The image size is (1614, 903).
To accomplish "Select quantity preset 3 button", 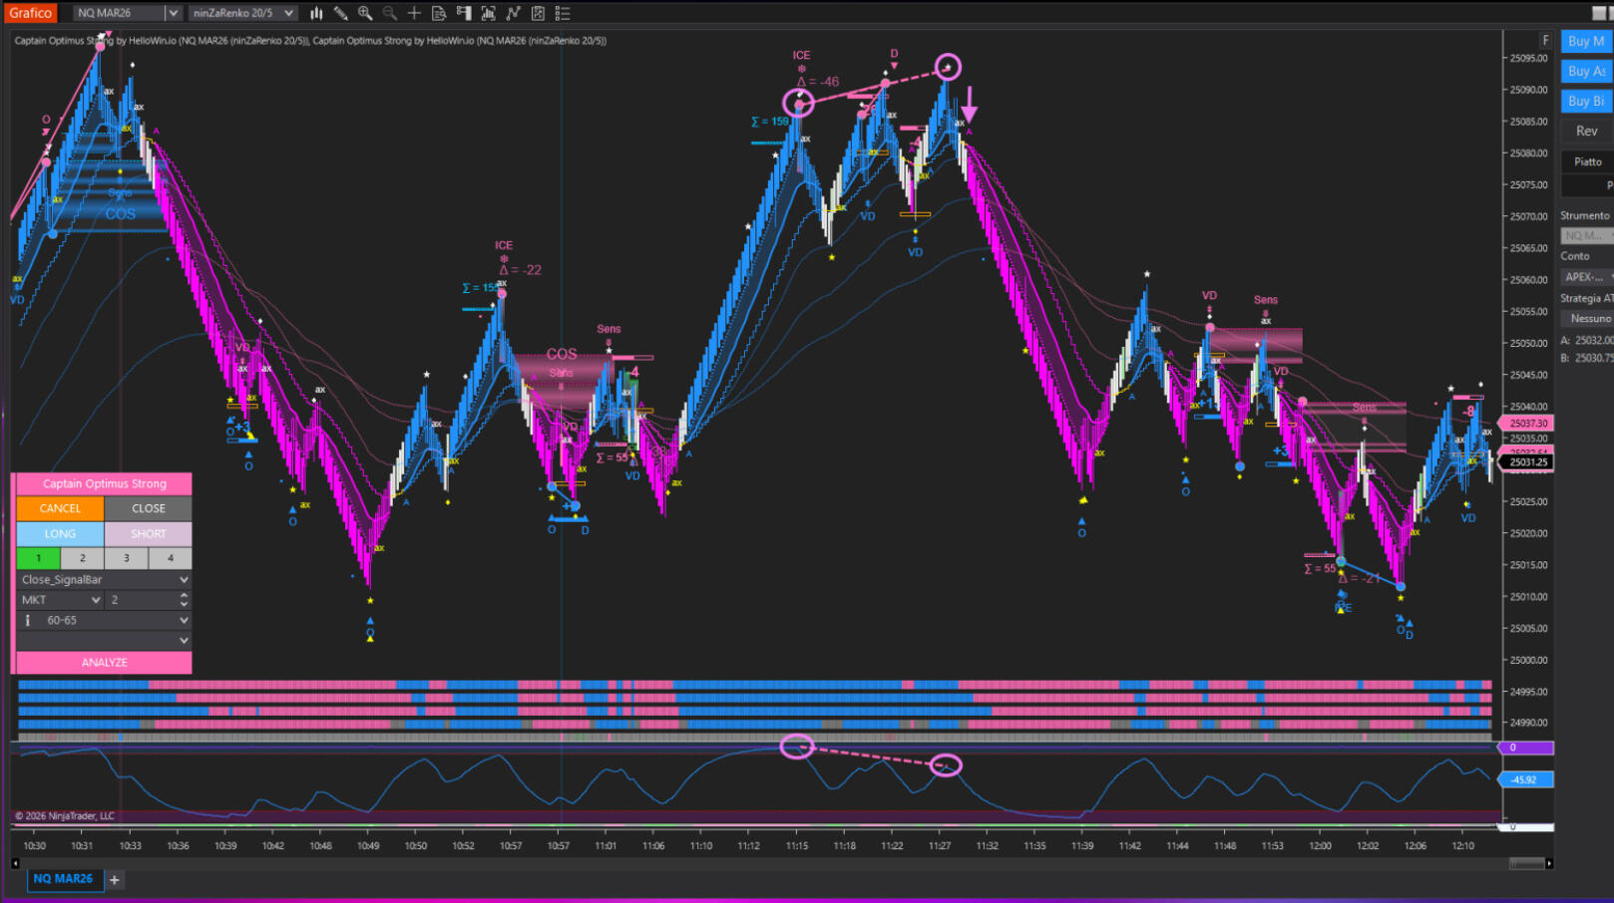I will pos(127,558).
